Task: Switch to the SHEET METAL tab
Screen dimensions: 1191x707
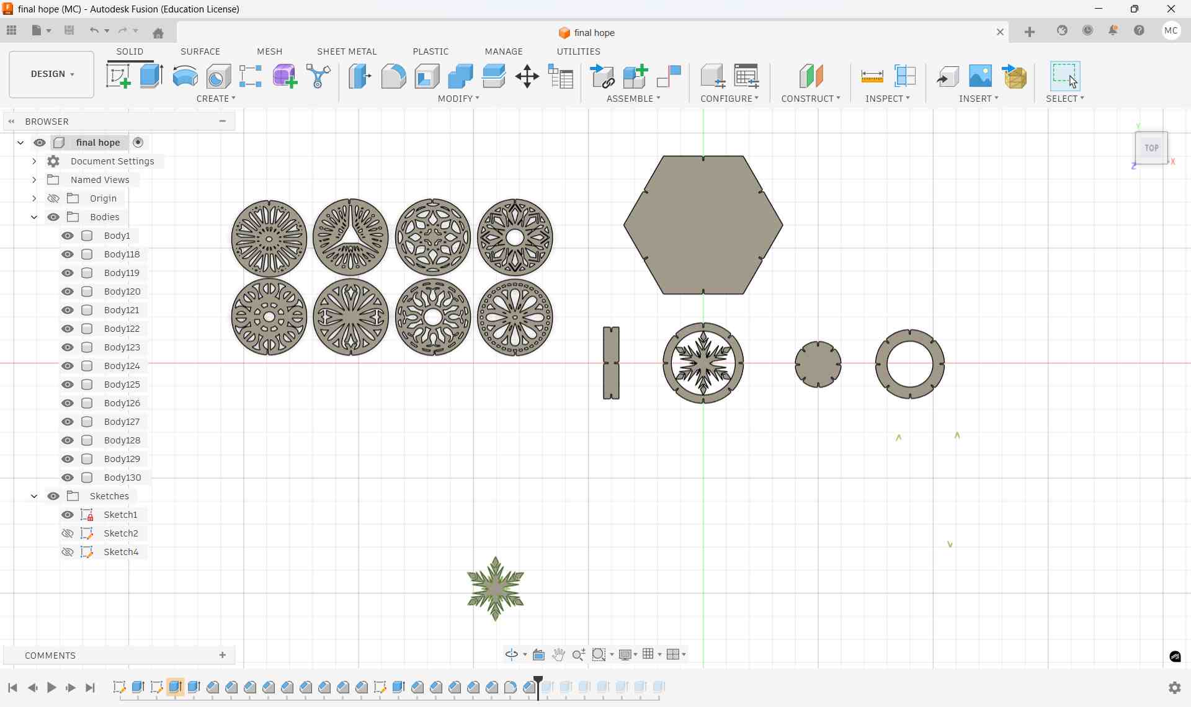Action: 347,51
